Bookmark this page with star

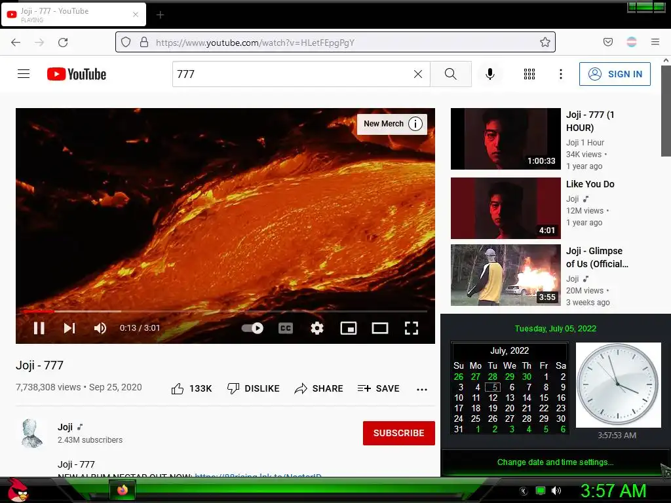click(x=545, y=42)
